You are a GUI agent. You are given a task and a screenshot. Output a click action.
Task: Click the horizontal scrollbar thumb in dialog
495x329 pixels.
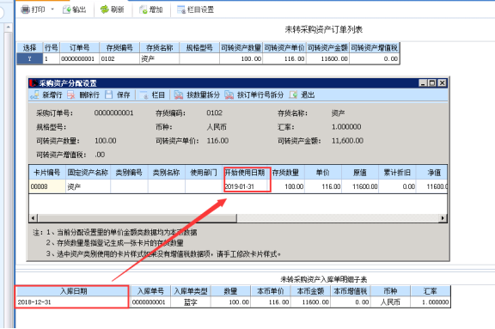pyautogui.click(x=137, y=218)
